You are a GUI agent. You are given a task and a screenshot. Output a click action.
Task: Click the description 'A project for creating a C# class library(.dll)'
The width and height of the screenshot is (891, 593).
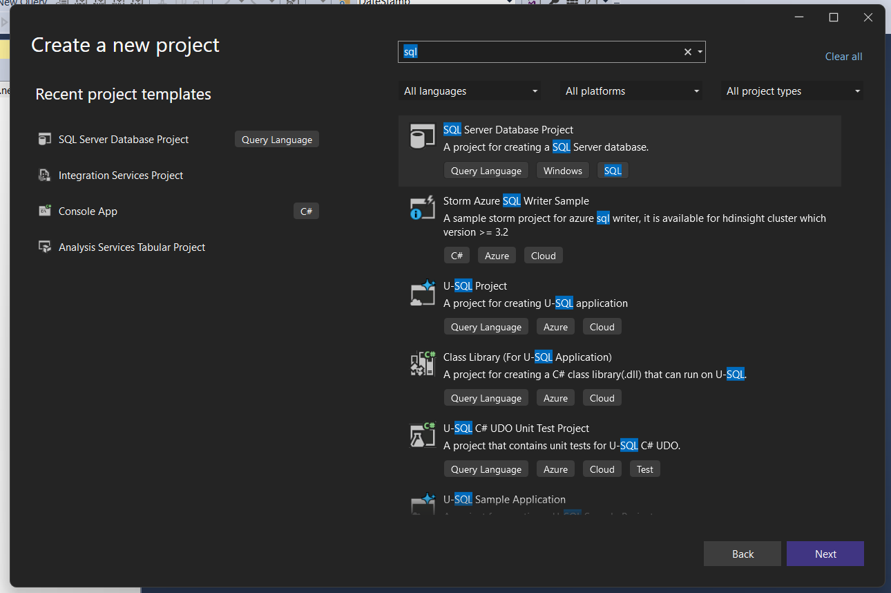click(595, 375)
